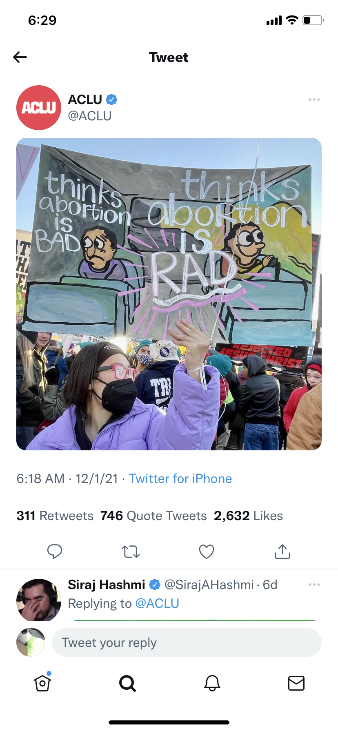Open more options on Siraj Hashmi's reply

point(314,585)
